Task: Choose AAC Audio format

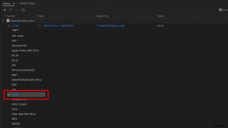Action: [26, 36]
